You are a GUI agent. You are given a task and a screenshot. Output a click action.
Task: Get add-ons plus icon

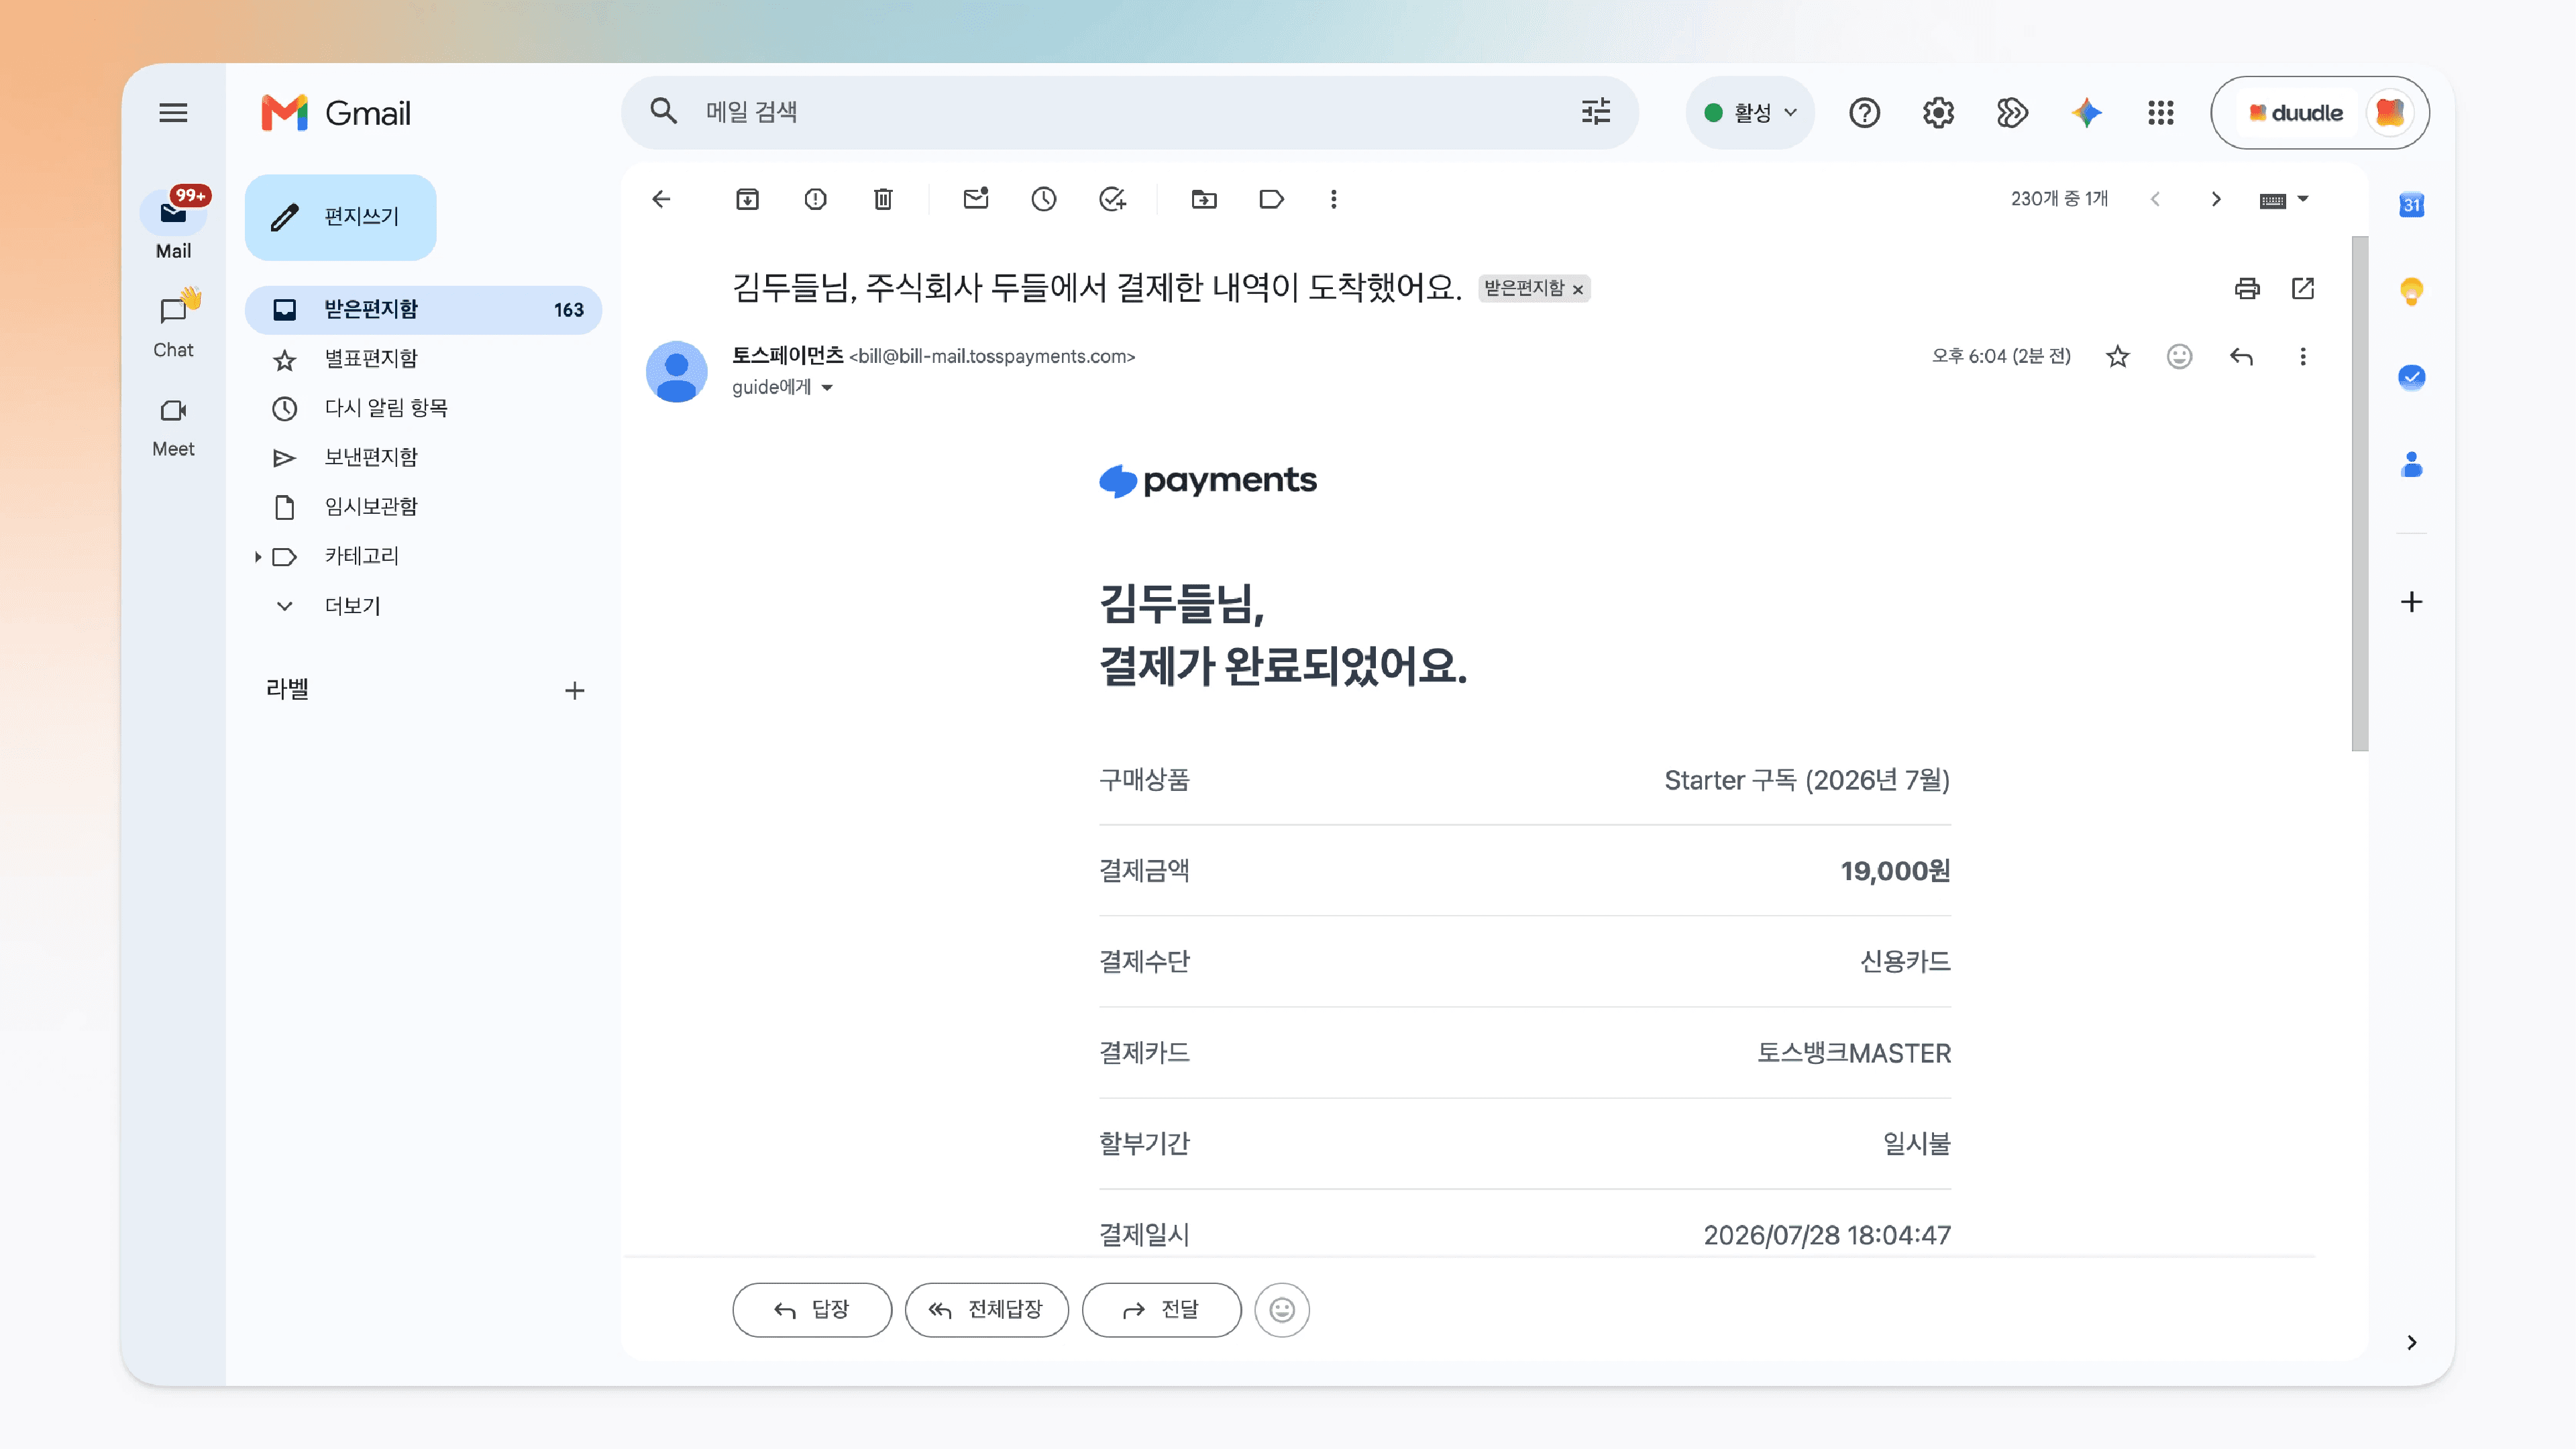point(2411,601)
